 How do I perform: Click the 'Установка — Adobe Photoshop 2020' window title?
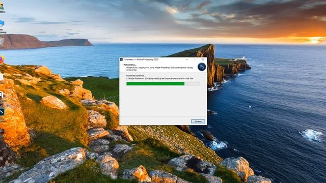tap(141, 59)
